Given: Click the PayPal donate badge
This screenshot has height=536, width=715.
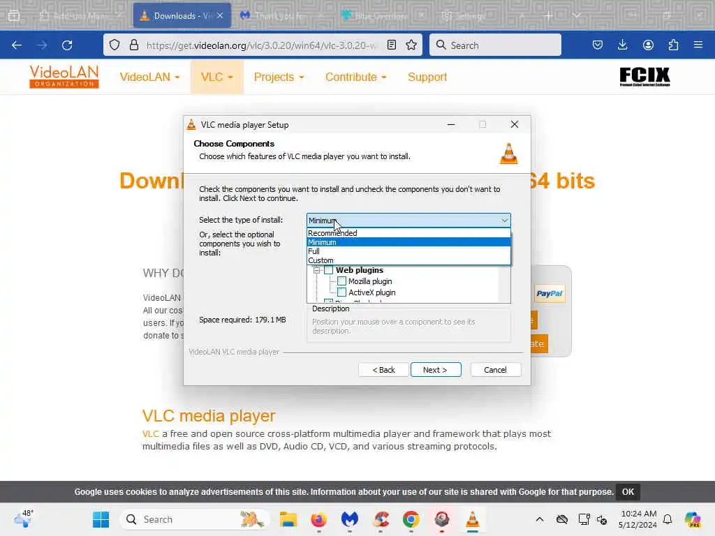Looking at the screenshot, I should tap(550, 294).
